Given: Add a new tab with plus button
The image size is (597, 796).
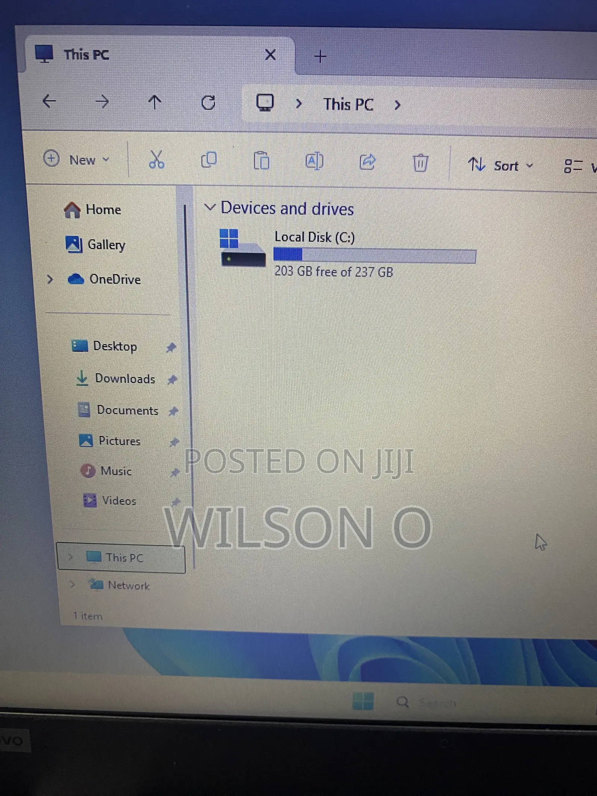Looking at the screenshot, I should [x=320, y=57].
